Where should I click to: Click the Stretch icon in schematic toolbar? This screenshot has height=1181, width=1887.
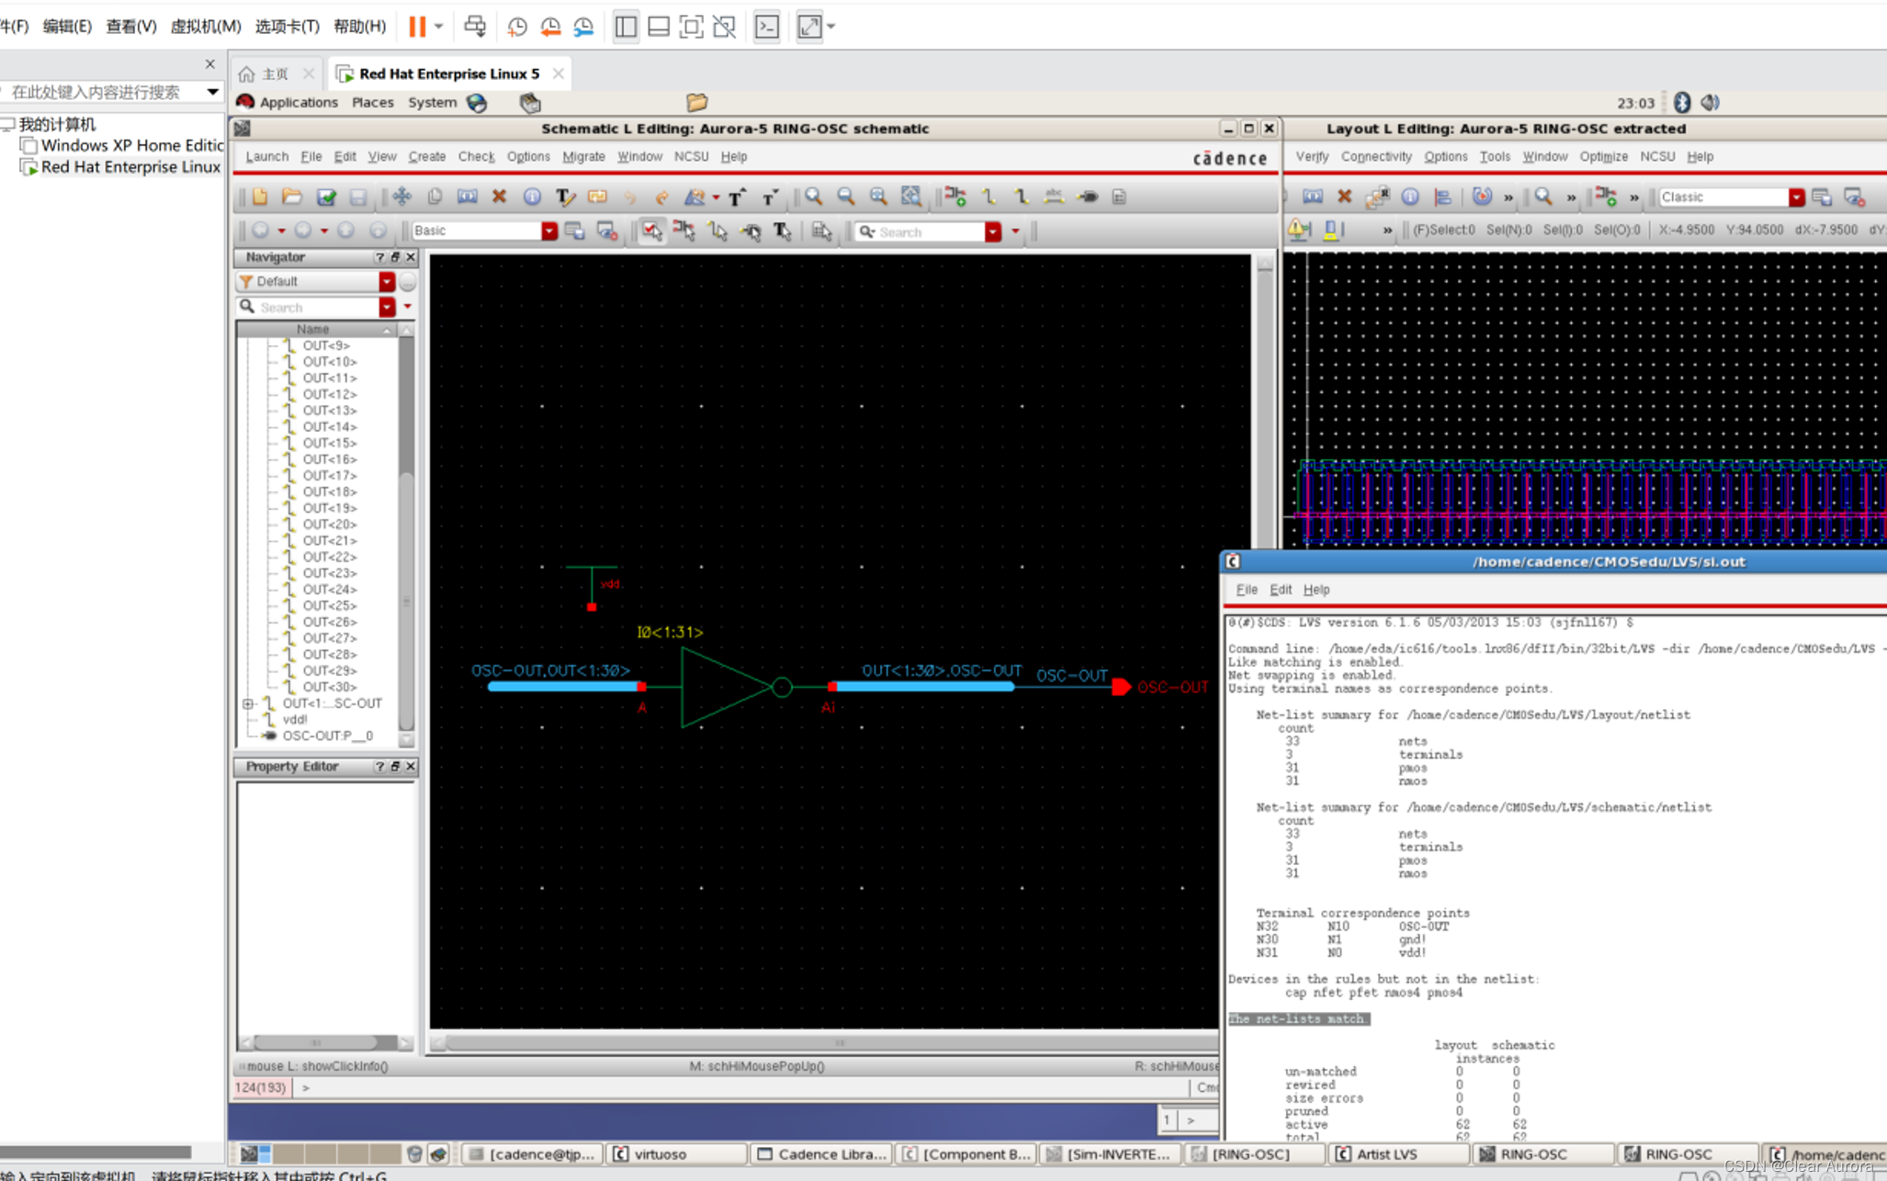(467, 197)
